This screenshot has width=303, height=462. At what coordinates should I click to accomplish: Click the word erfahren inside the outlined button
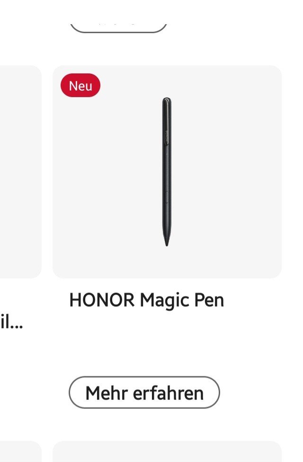(x=168, y=393)
